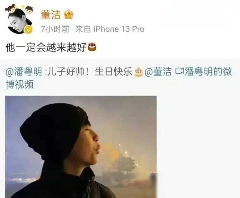
Task: Open the @潘粤明 mention link
Action: tap(24, 72)
